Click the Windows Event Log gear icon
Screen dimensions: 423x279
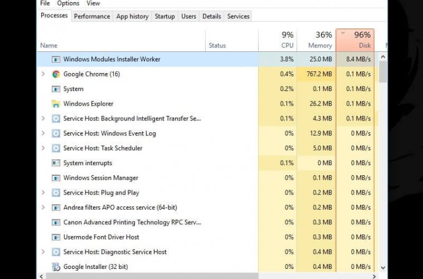tap(56, 133)
